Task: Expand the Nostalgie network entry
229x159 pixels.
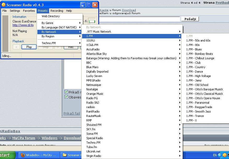Action: pyautogui.click(x=131, y=89)
